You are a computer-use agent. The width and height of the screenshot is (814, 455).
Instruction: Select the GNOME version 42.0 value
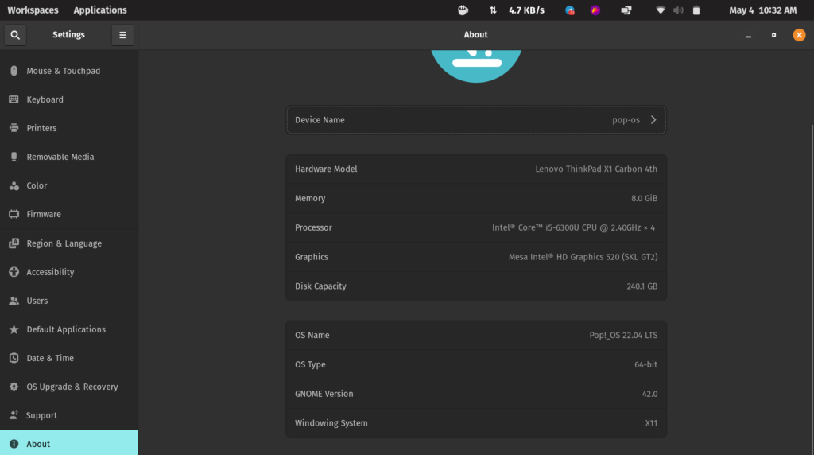(650, 394)
